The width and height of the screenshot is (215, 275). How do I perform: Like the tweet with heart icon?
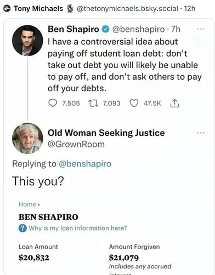click(134, 103)
